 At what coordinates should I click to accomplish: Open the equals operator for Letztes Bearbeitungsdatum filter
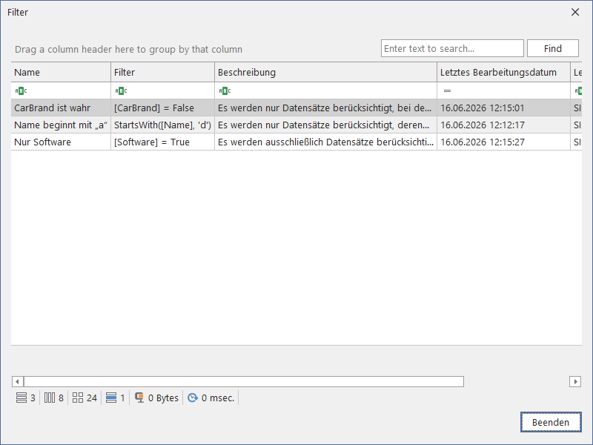(x=447, y=90)
